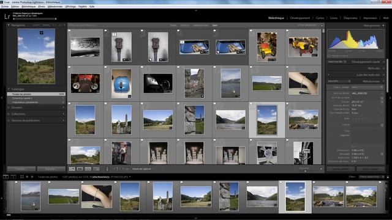Screen dimensions: 392x220
Task: Toggle flag on first filmstrip lake photo
Action: point(17,182)
